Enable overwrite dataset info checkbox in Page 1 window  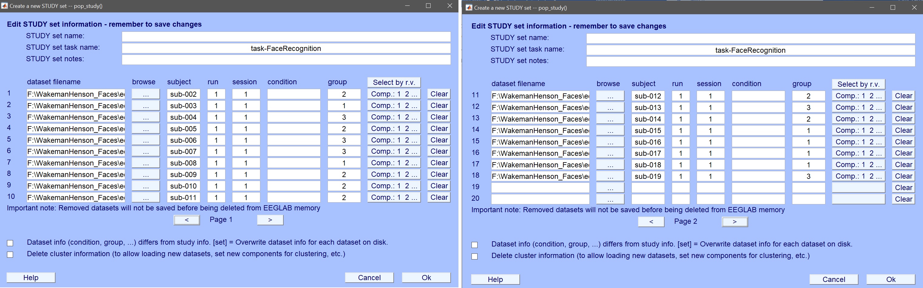coord(10,243)
